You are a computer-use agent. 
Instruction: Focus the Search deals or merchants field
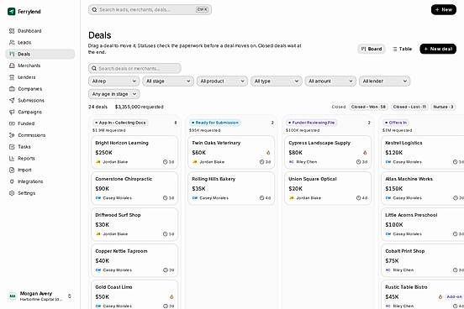pos(134,68)
